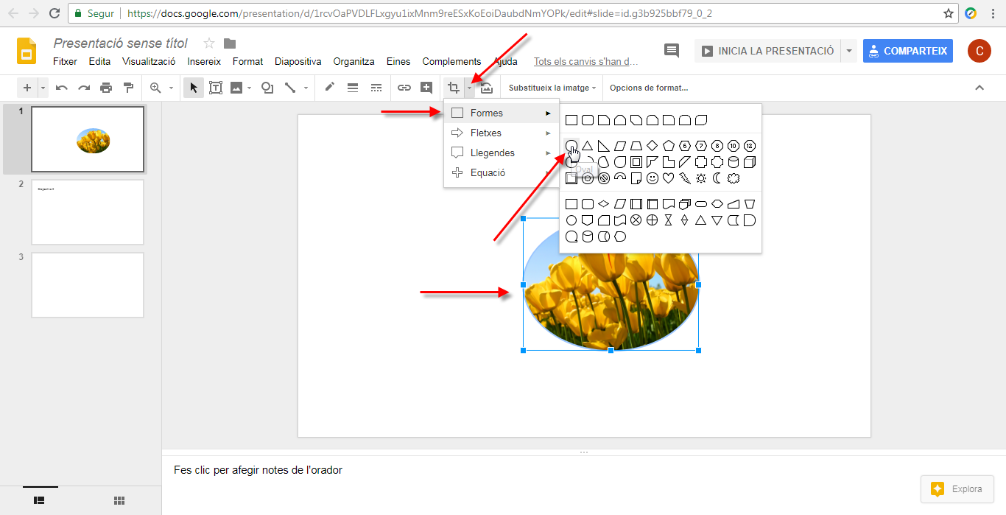
Task: Open the Organitza menu
Action: [353, 61]
